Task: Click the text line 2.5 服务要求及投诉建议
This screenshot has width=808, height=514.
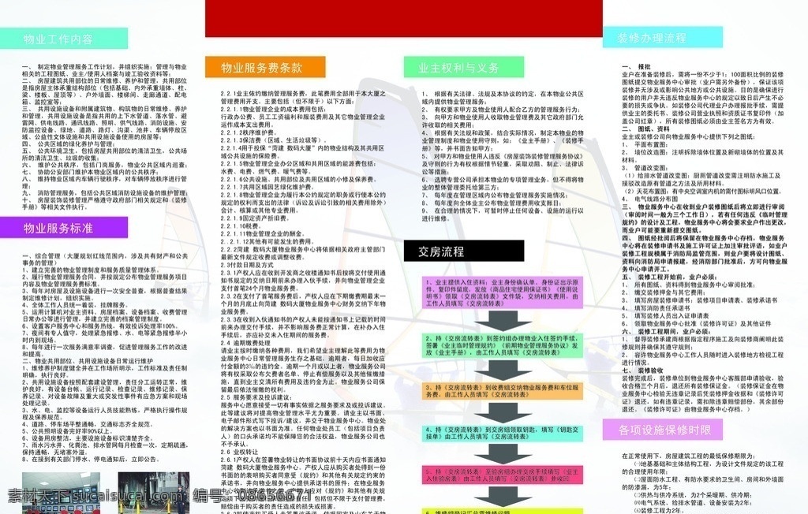Action: point(256,397)
